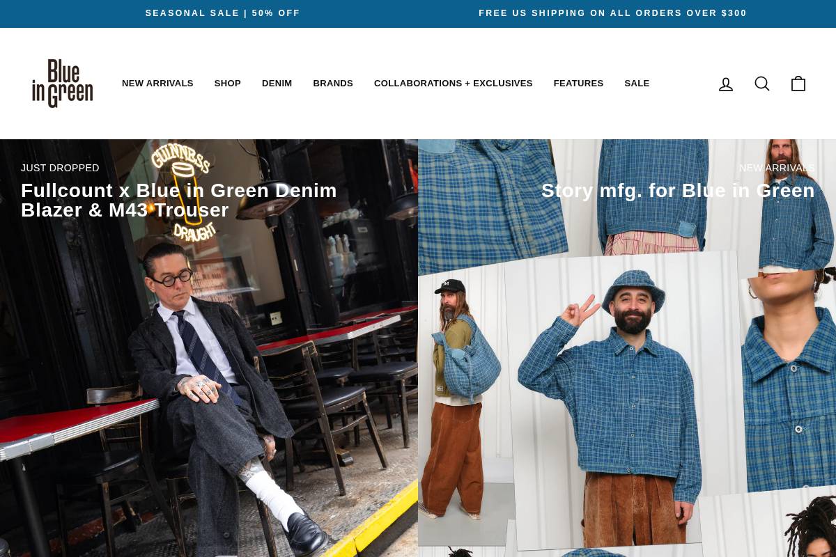Expand the SHOP category dropdown
The image size is (836, 557).
point(227,83)
